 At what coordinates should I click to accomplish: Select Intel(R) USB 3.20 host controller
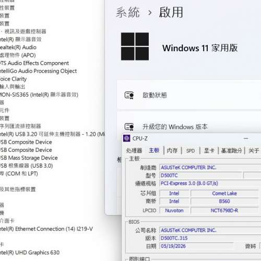(x=52, y=134)
